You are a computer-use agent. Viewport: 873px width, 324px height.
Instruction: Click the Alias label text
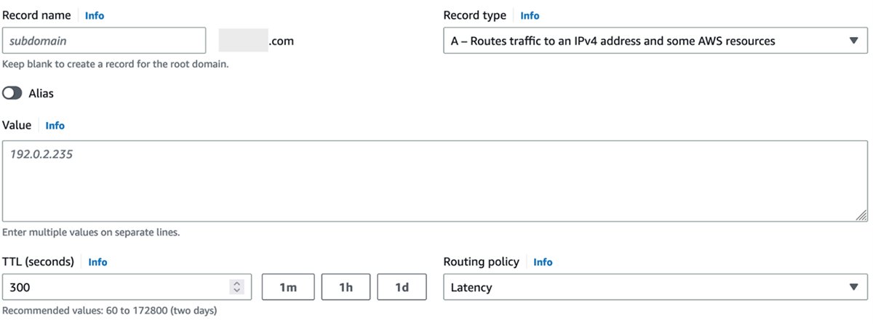click(x=41, y=94)
